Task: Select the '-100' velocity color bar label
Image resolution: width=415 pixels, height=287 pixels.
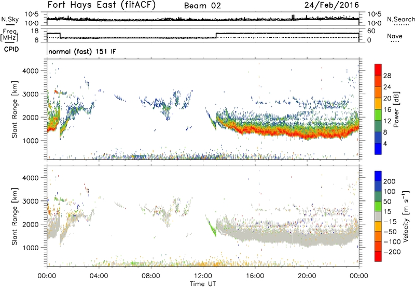Action: pyautogui.click(x=392, y=242)
